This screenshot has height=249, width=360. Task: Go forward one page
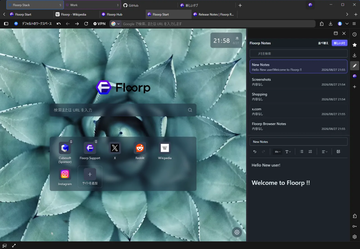(77, 24)
